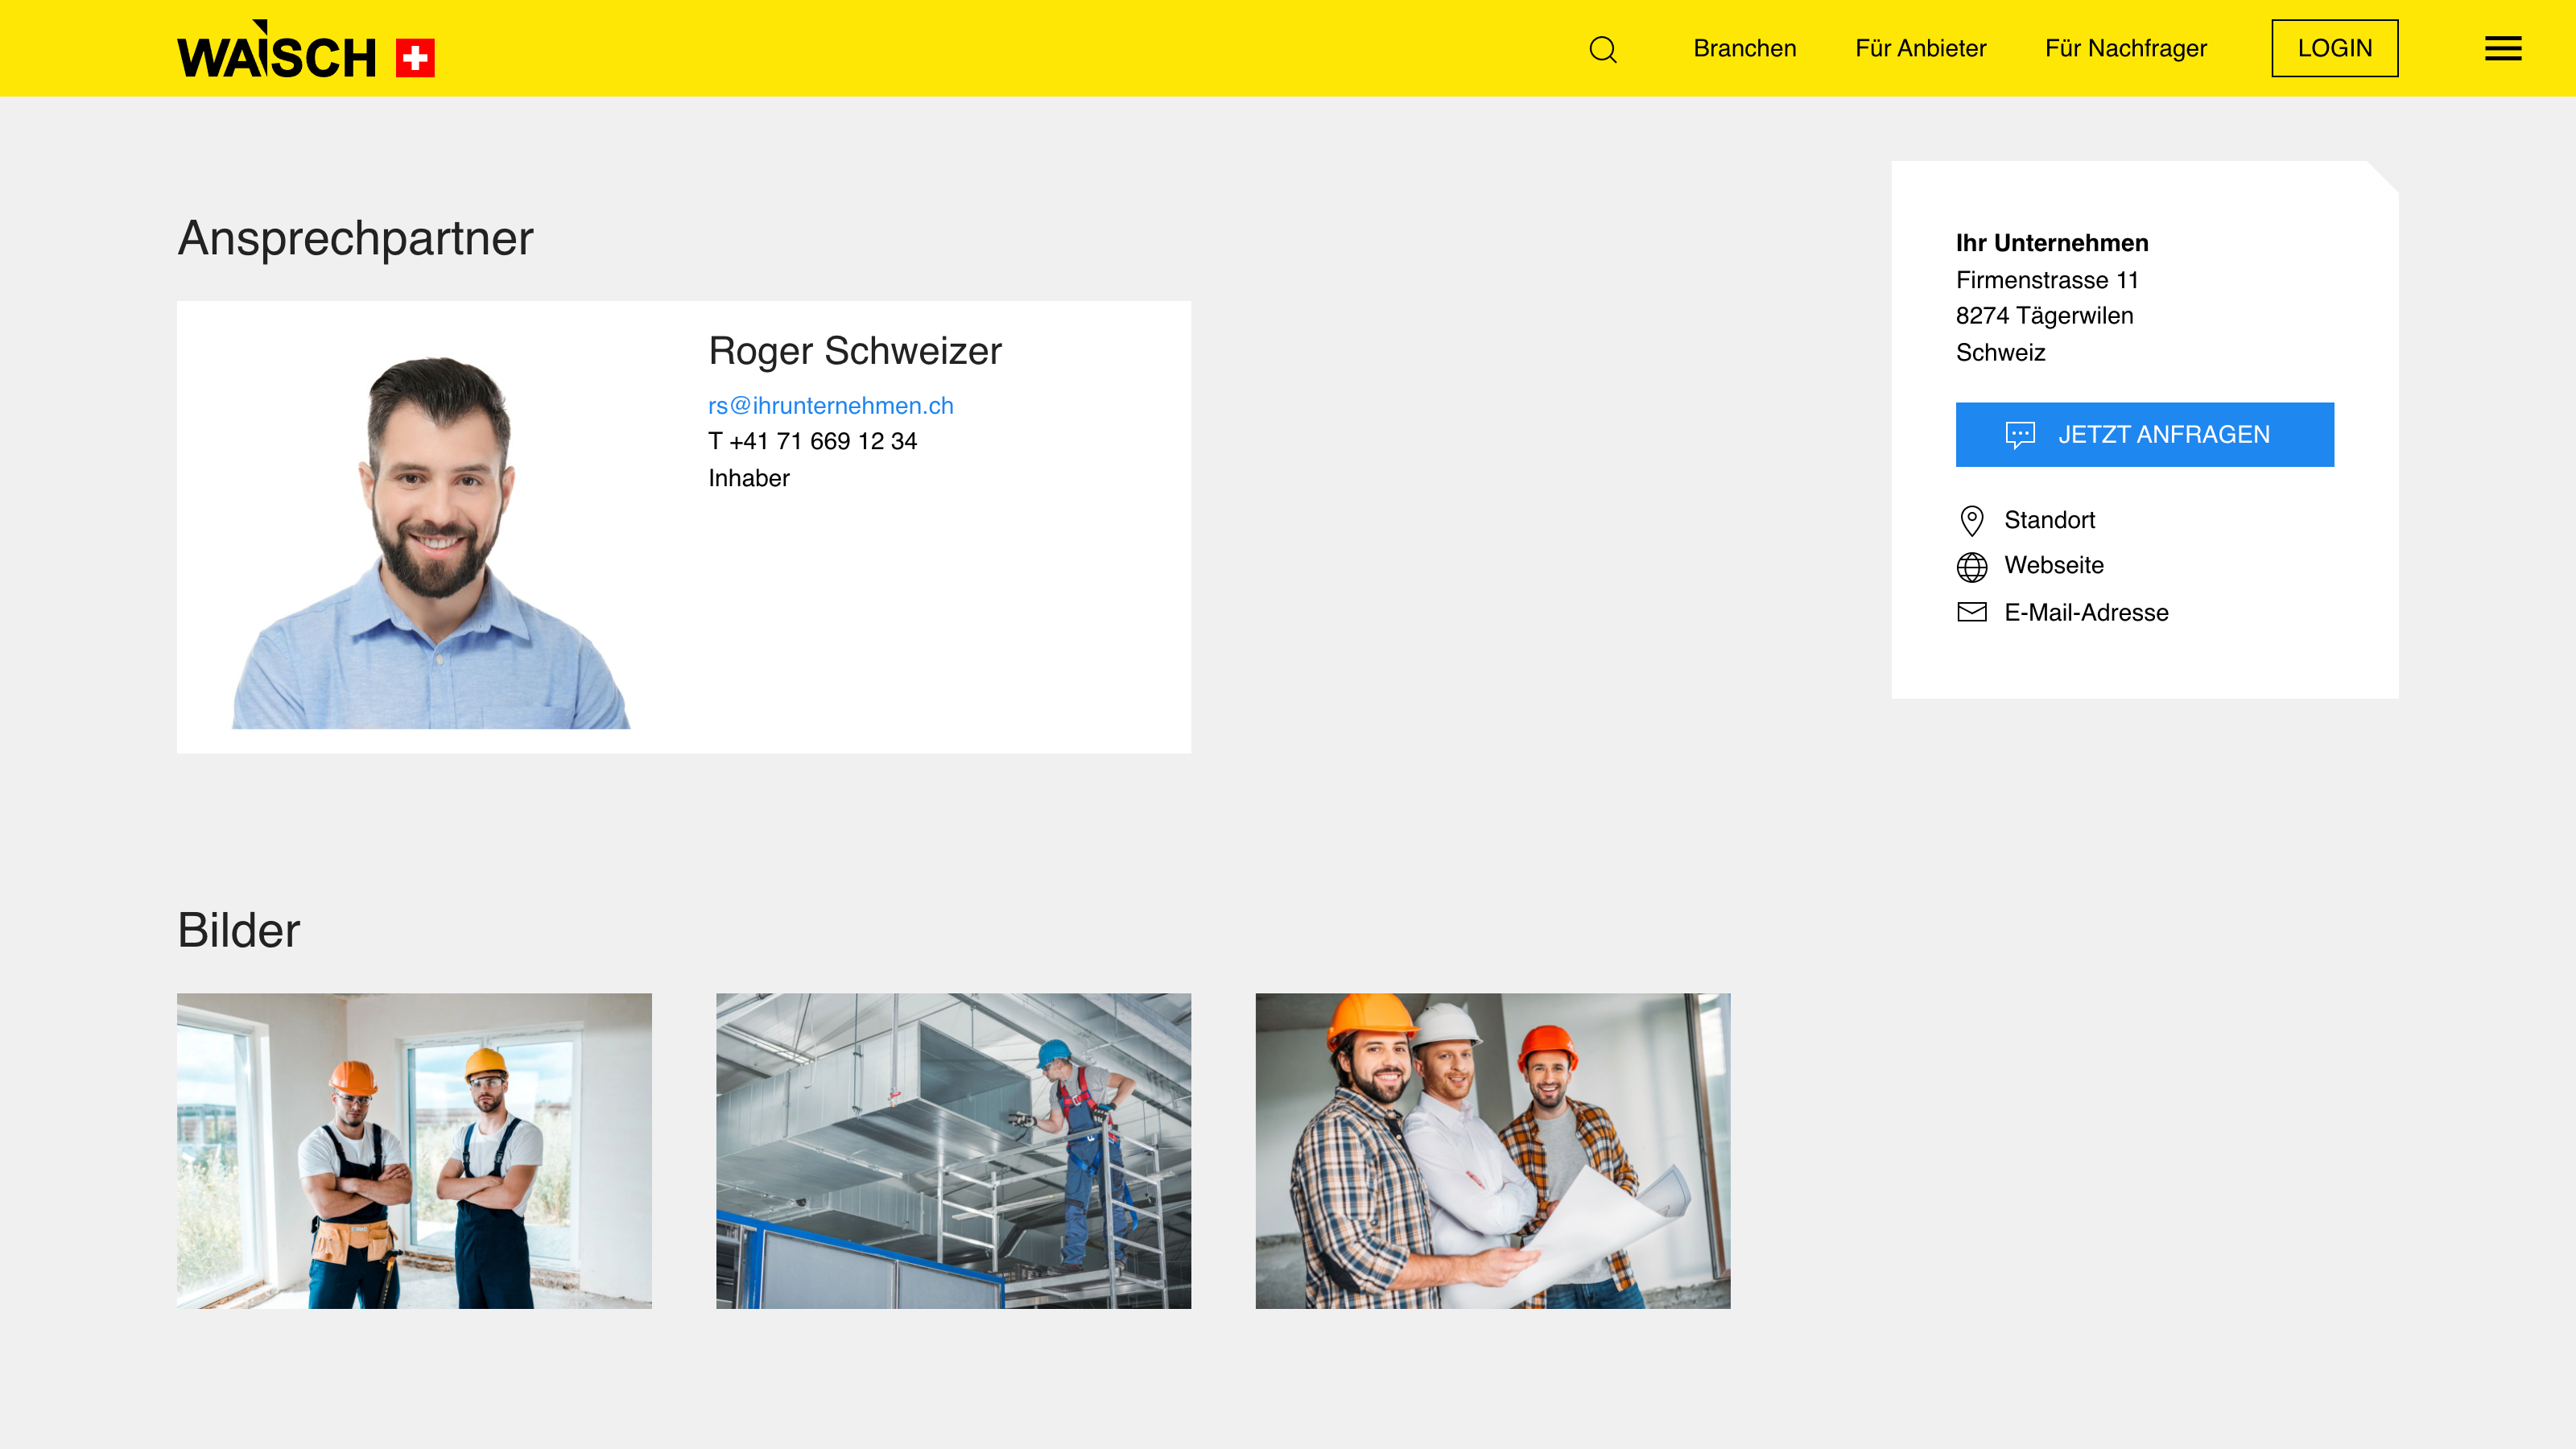The image size is (2576, 1449).
Task: Click the Ansprechpartner heading
Action: click(x=355, y=239)
